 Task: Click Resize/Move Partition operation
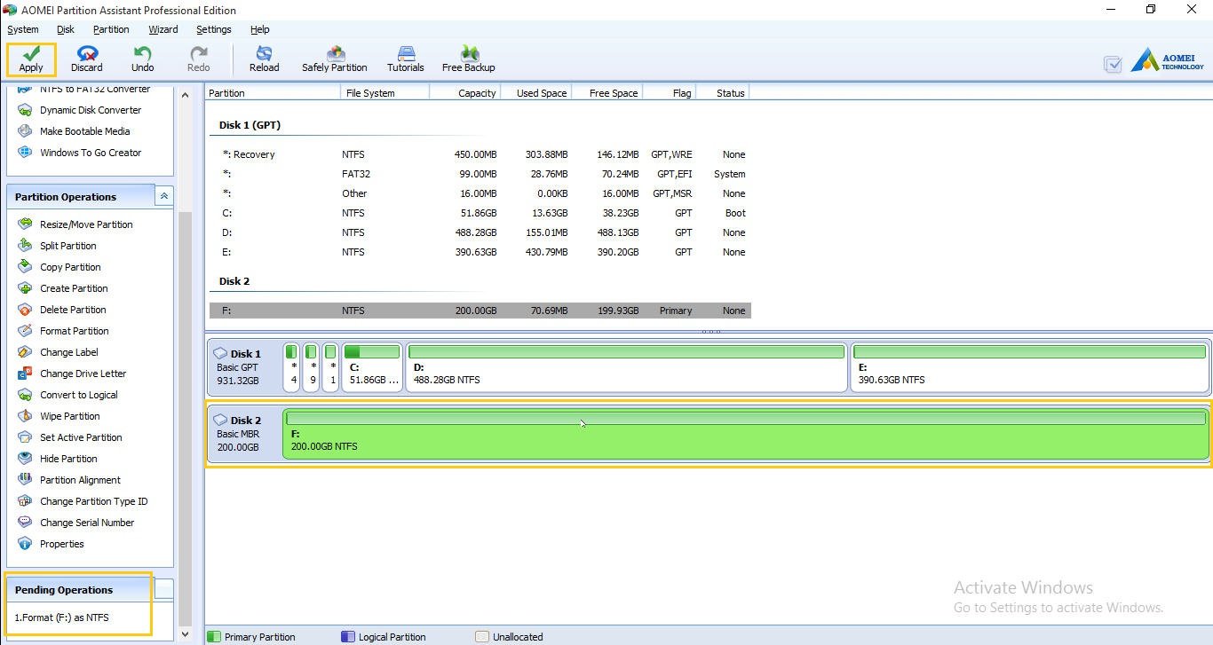[86, 224]
